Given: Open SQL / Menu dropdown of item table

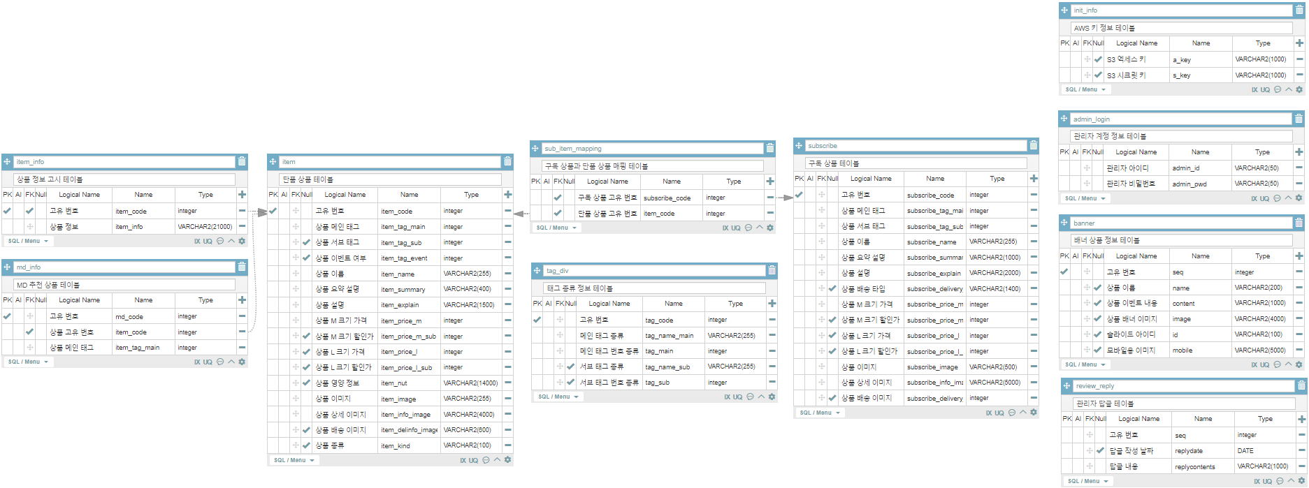Looking at the screenshot, I should [294, 460].
